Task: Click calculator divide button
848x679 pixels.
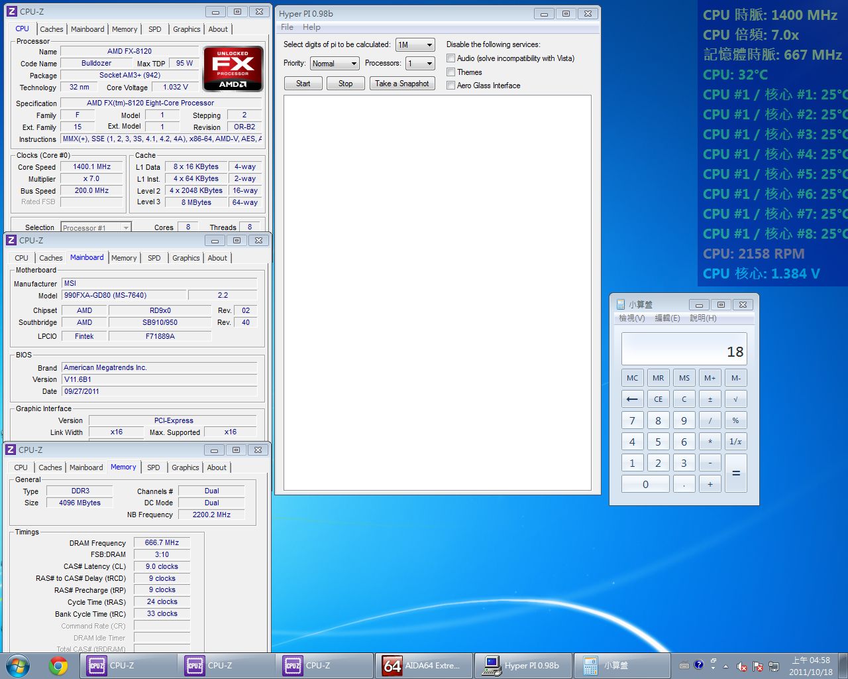Action: pyautogui.click(x=710, y=420)
